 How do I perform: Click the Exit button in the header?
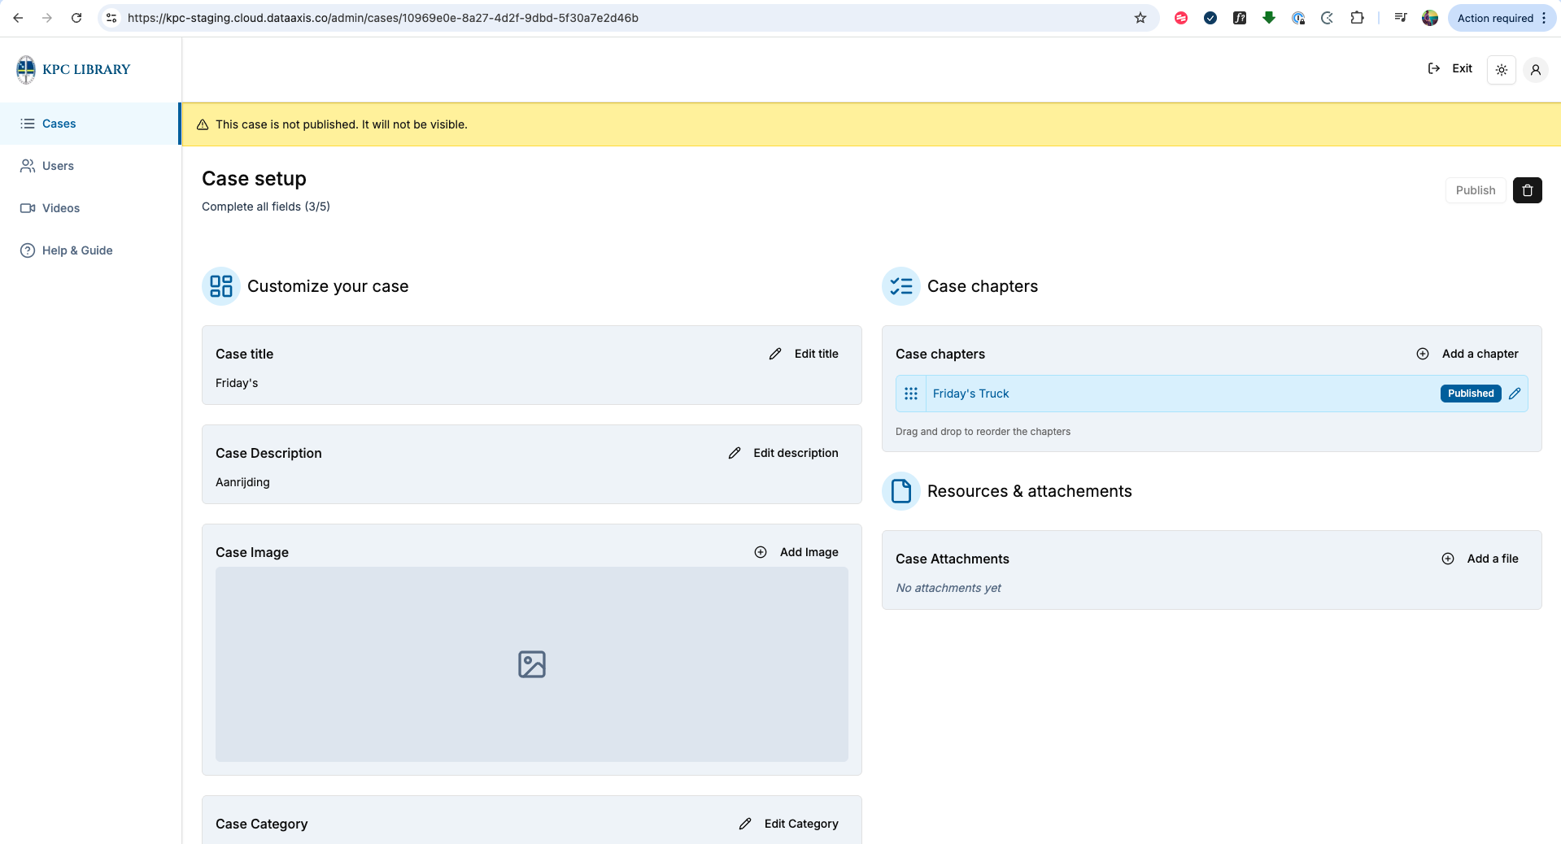[x=1450, y=68]
